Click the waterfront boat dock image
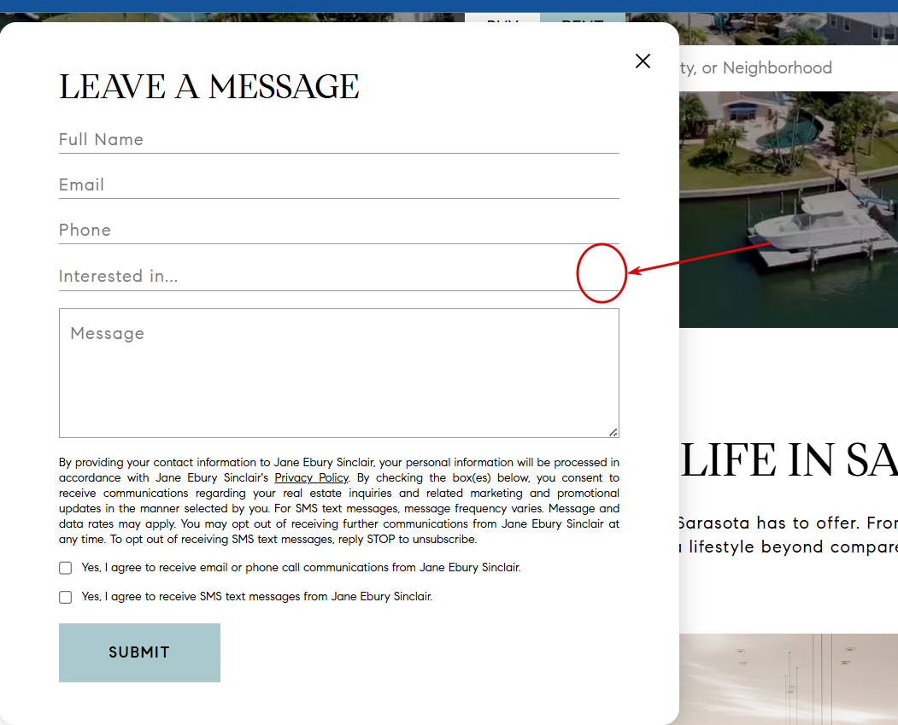The image size is (898, 725). [788, 209]
